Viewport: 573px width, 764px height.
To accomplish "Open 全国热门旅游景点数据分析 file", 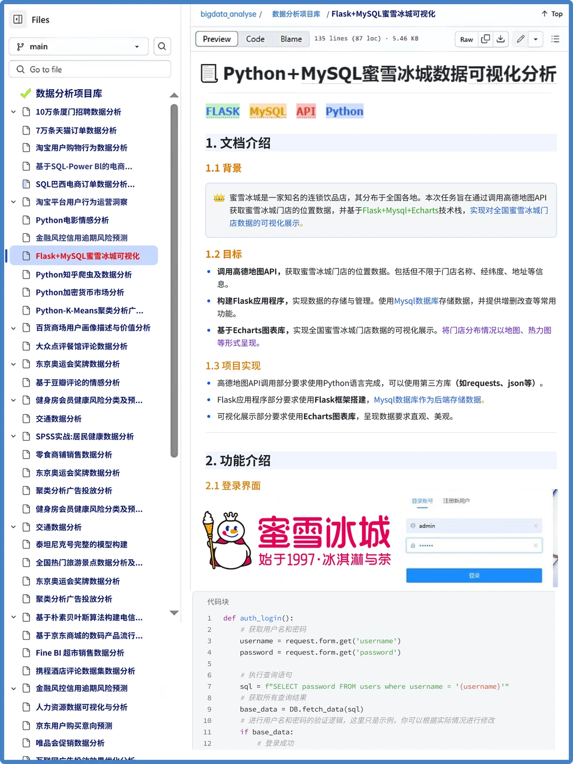I will click(89, 563).
